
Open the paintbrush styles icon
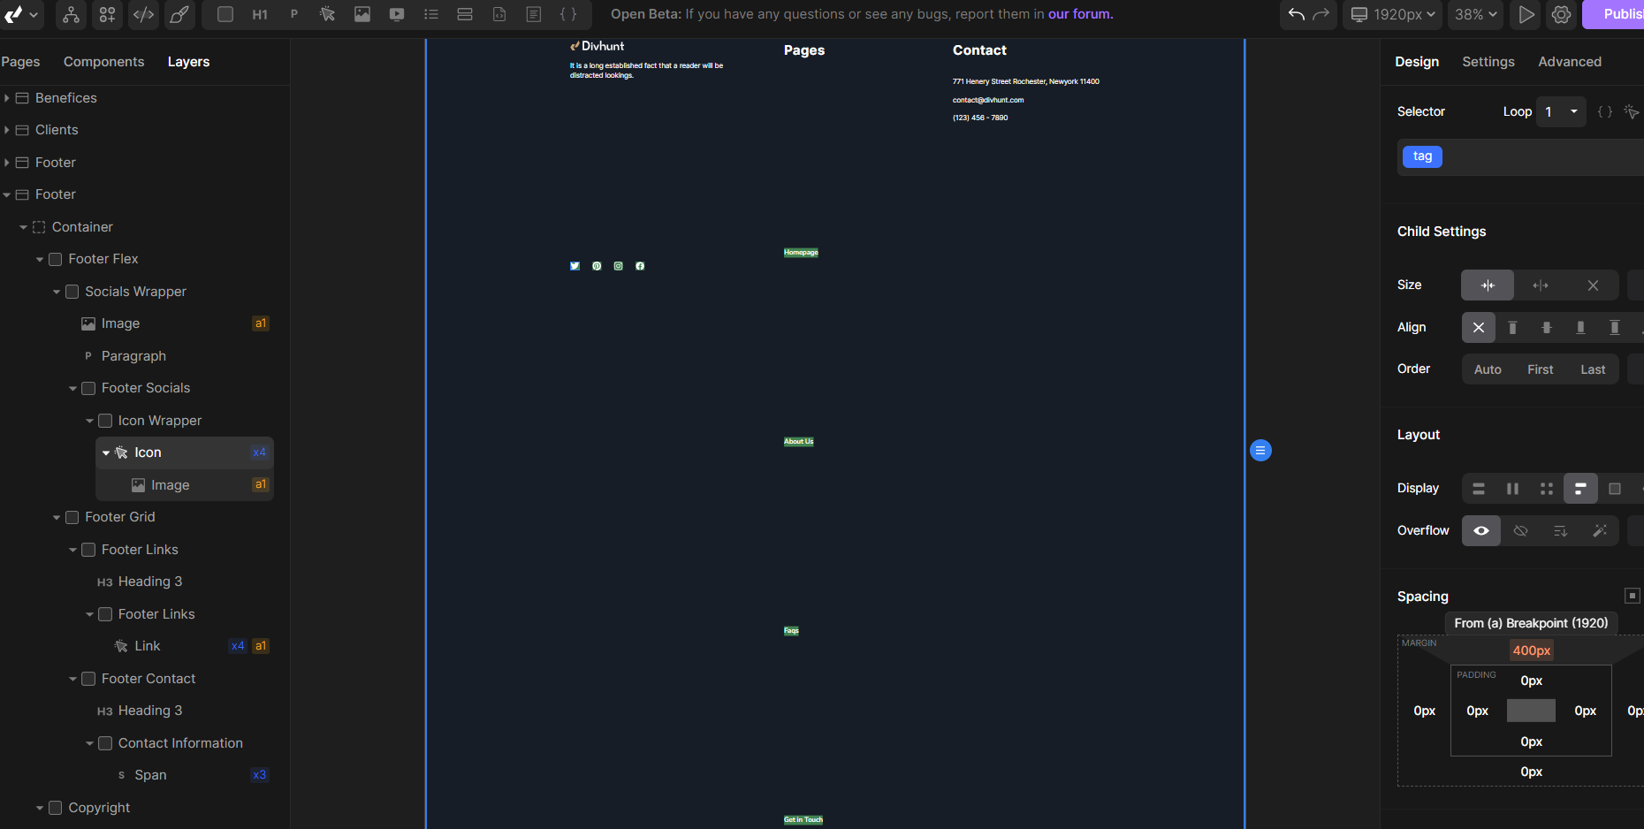coord(179,14)
